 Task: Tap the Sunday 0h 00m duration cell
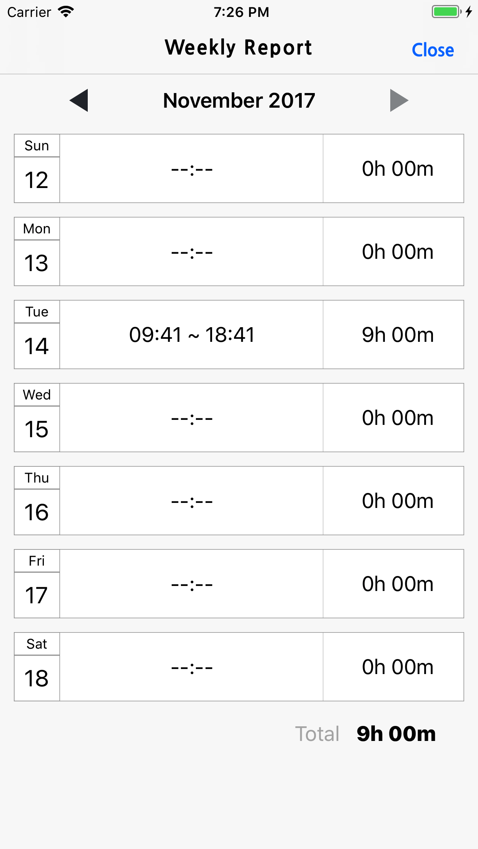397,168
